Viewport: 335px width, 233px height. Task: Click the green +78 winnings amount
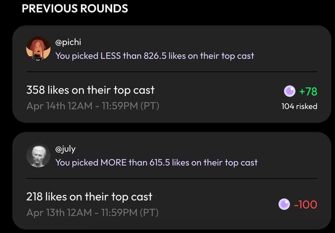(x=308, y=92)
